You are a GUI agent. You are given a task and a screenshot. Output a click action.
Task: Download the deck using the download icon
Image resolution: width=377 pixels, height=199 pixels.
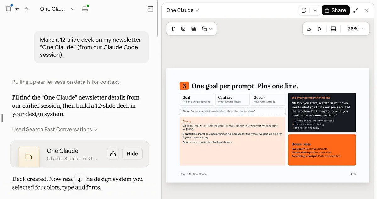pos(309,29)
